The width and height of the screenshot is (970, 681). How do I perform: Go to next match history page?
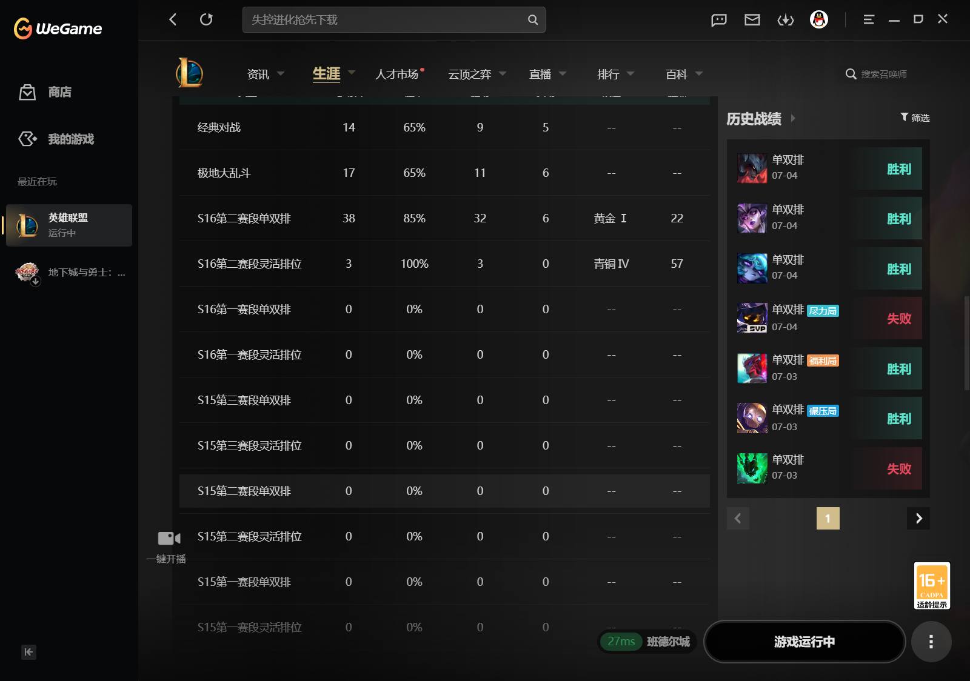918,518
